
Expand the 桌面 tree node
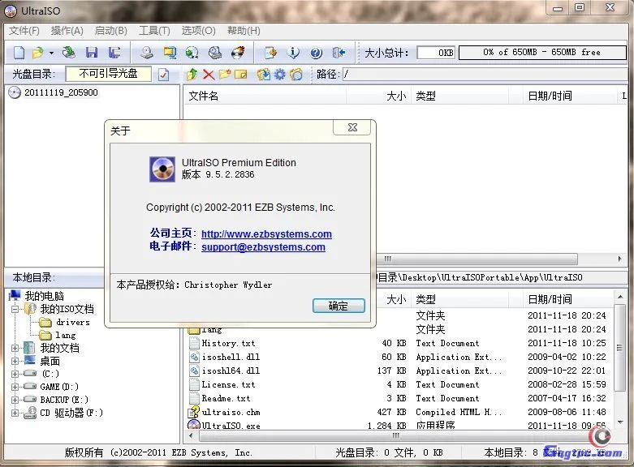(x=15, y=361)
